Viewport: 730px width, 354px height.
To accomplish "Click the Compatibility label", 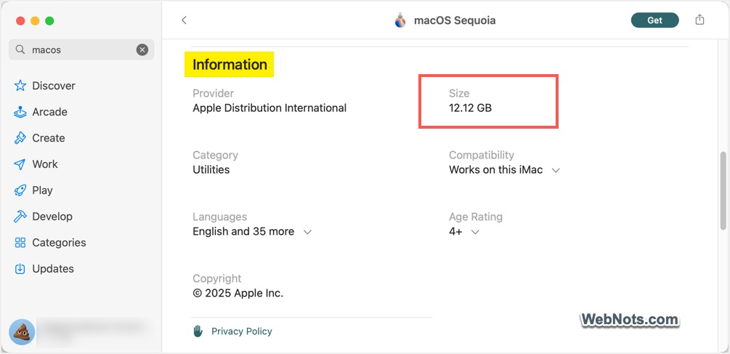I will pyautogui.click(x=482, y=155).
